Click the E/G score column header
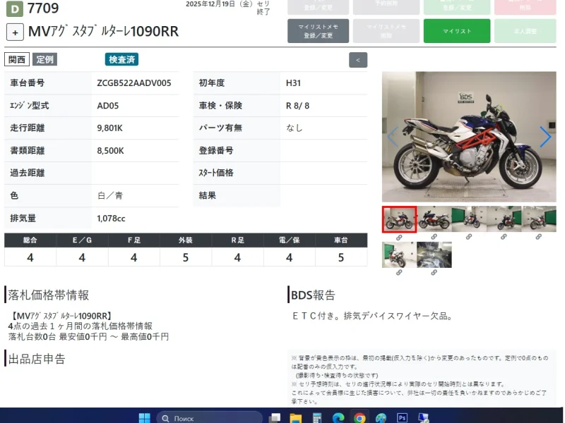565x423 pixels. pyautogui.click(x=82, y=240)
